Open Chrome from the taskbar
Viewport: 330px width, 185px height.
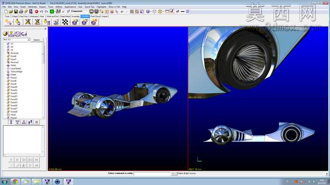[x=15, y=181]
